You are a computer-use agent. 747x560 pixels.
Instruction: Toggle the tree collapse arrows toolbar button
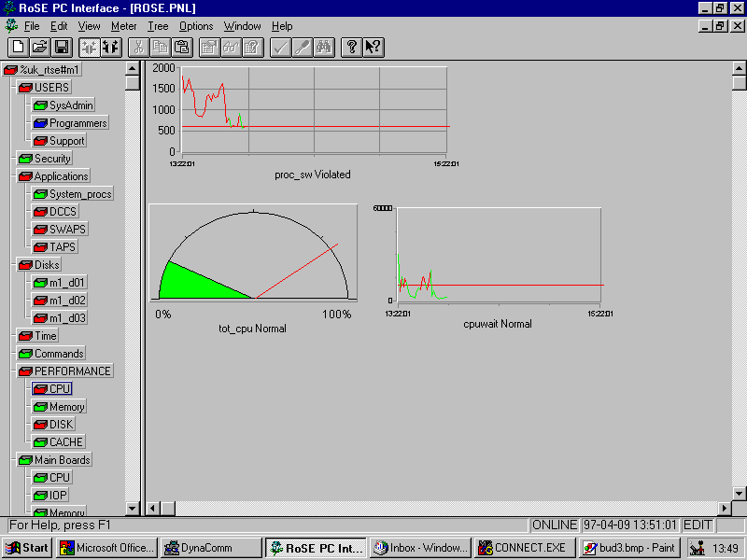click(x=89, y=47)
